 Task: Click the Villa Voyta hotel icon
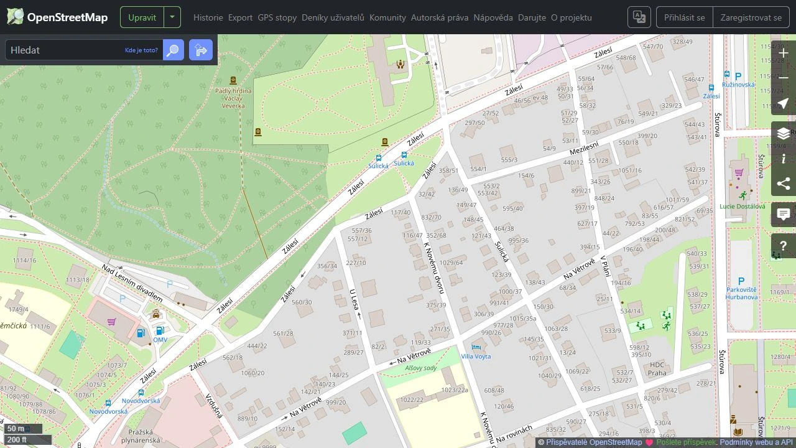476,347
